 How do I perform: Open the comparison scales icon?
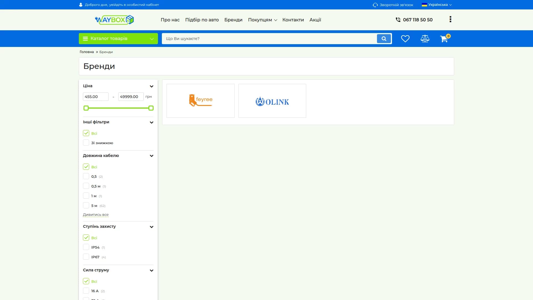[x=425, y=39]
